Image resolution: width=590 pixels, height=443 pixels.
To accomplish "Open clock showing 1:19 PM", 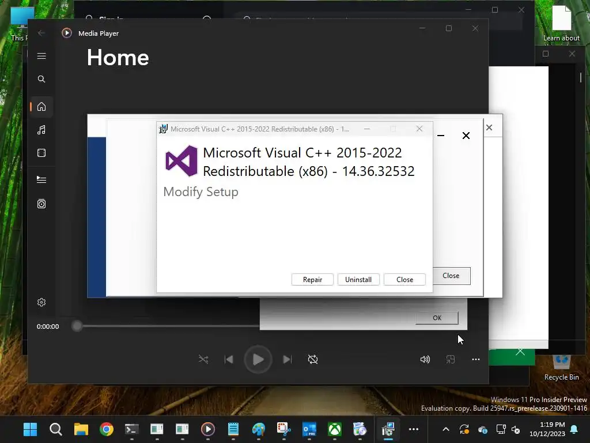I will [x=547, y=429].
